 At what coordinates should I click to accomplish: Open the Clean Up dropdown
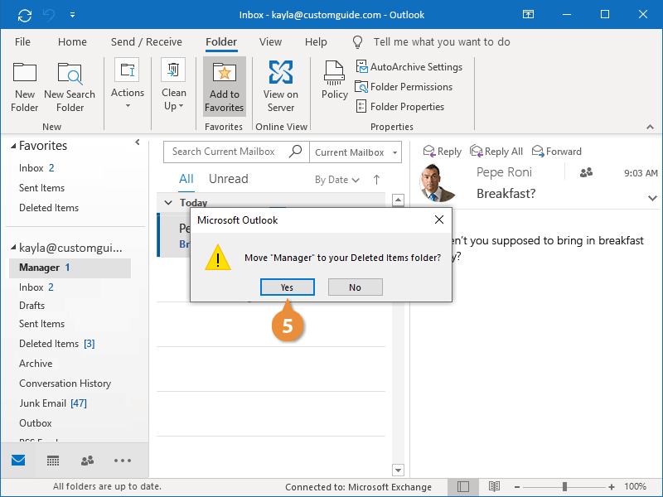[x=174, y=84]
